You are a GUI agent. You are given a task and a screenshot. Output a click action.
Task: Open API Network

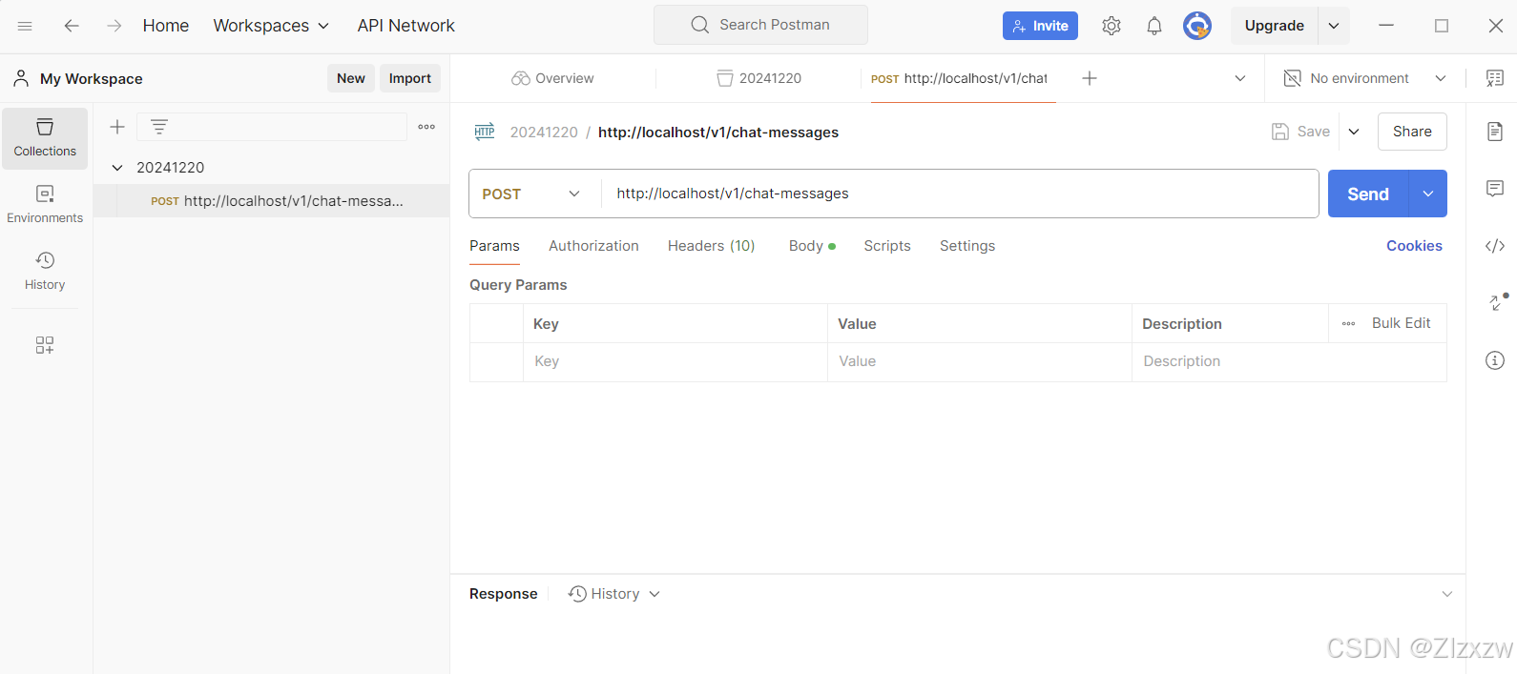(405, 26)
